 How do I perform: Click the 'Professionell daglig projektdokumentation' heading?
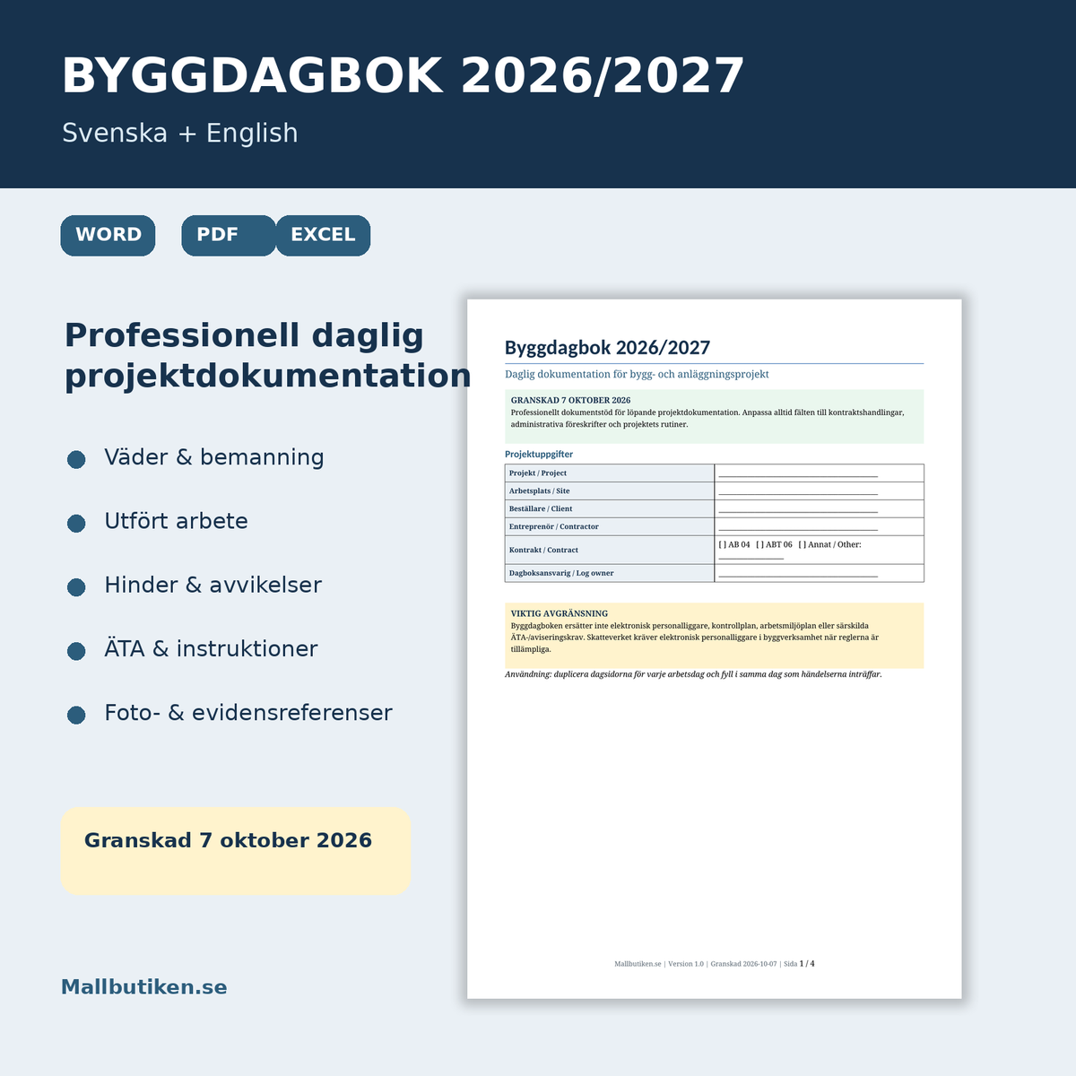pos(267,355)
